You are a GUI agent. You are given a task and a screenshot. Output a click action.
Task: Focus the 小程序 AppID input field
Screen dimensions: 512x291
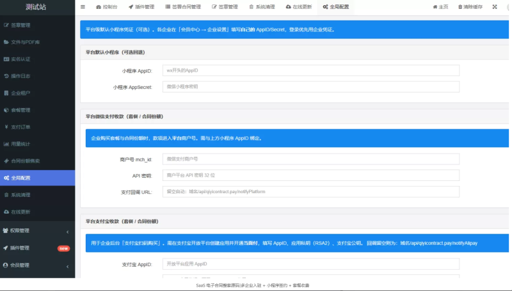311,70
